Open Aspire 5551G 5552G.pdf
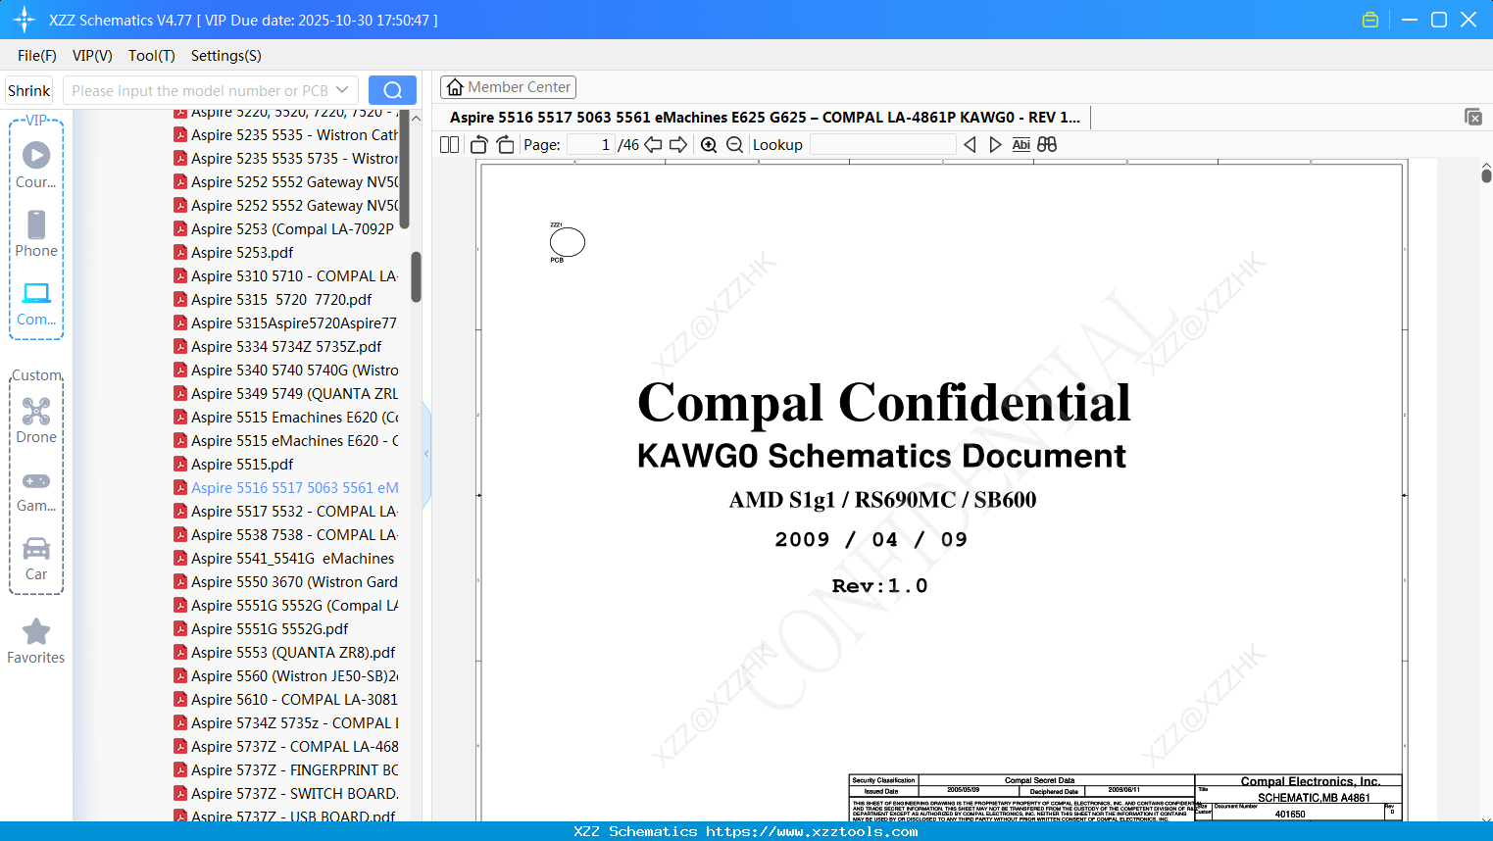 pyautogui.click(x=261, y=629)
